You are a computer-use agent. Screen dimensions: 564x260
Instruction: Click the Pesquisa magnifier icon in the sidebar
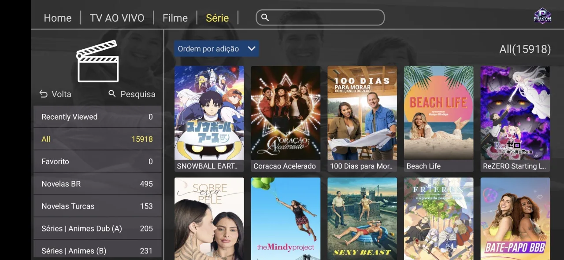pos(112,94)
